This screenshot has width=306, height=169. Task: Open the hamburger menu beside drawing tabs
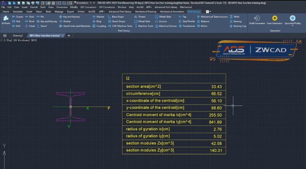[x=5, y=35]
